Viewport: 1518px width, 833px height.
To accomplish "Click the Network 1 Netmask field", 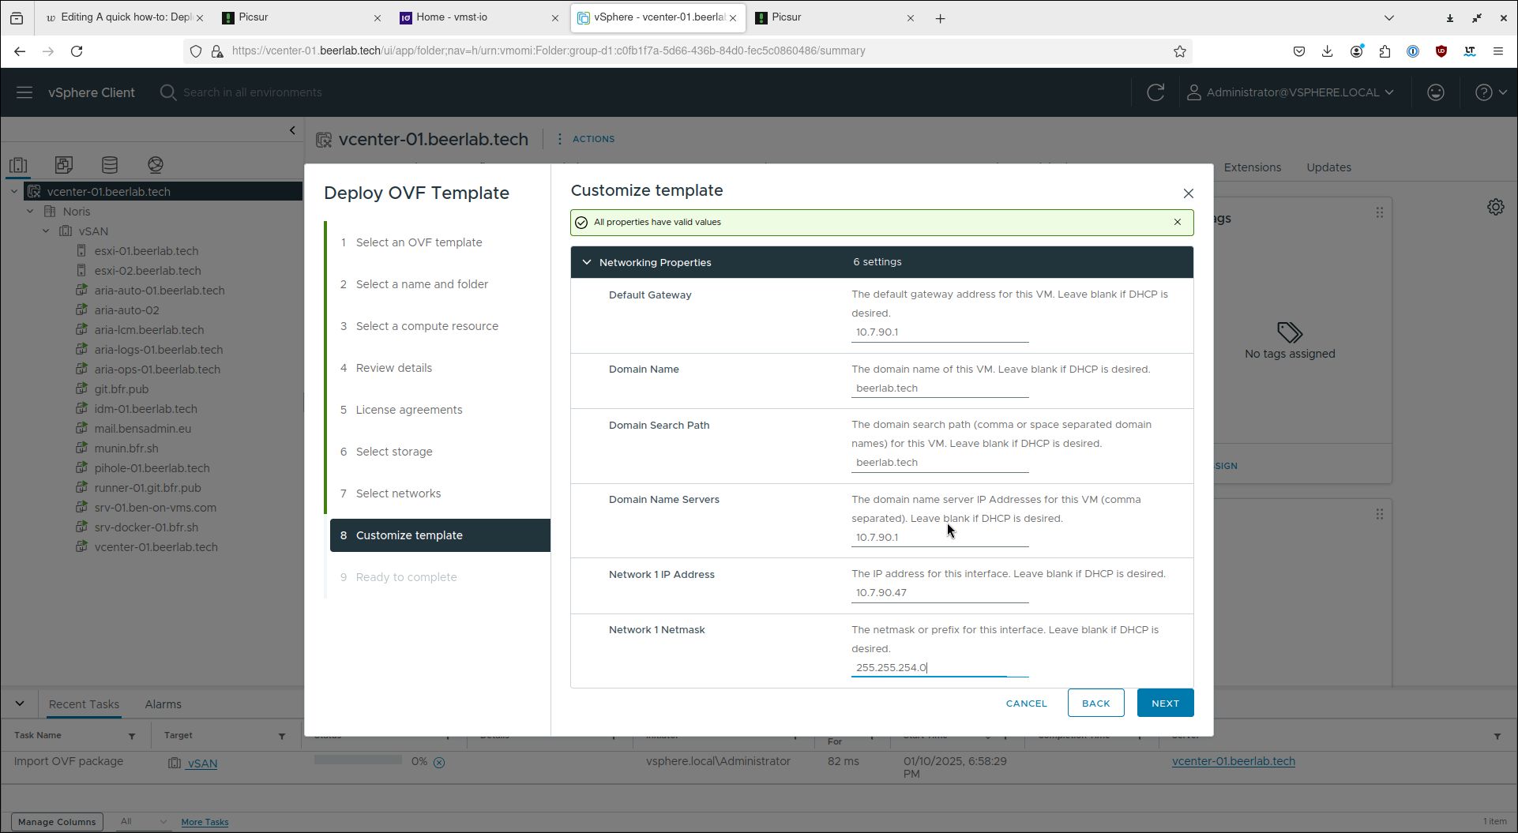I will (x=940, y=668).
